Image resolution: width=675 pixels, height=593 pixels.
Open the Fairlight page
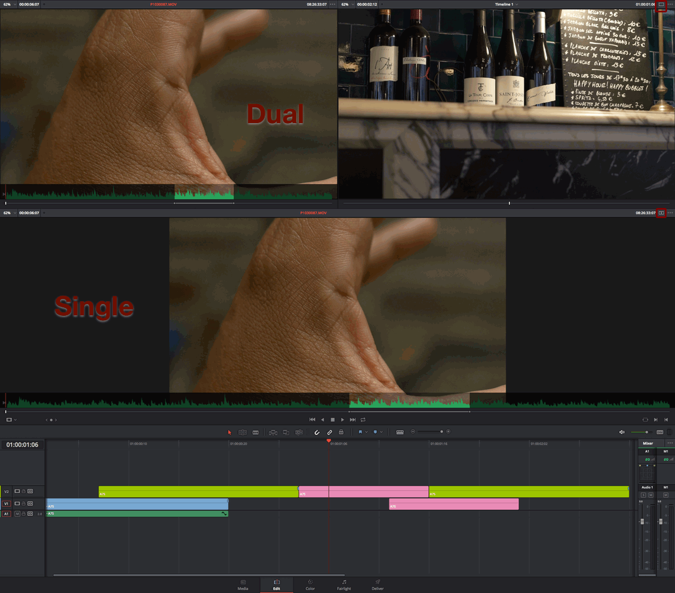[x=344, y=585]
